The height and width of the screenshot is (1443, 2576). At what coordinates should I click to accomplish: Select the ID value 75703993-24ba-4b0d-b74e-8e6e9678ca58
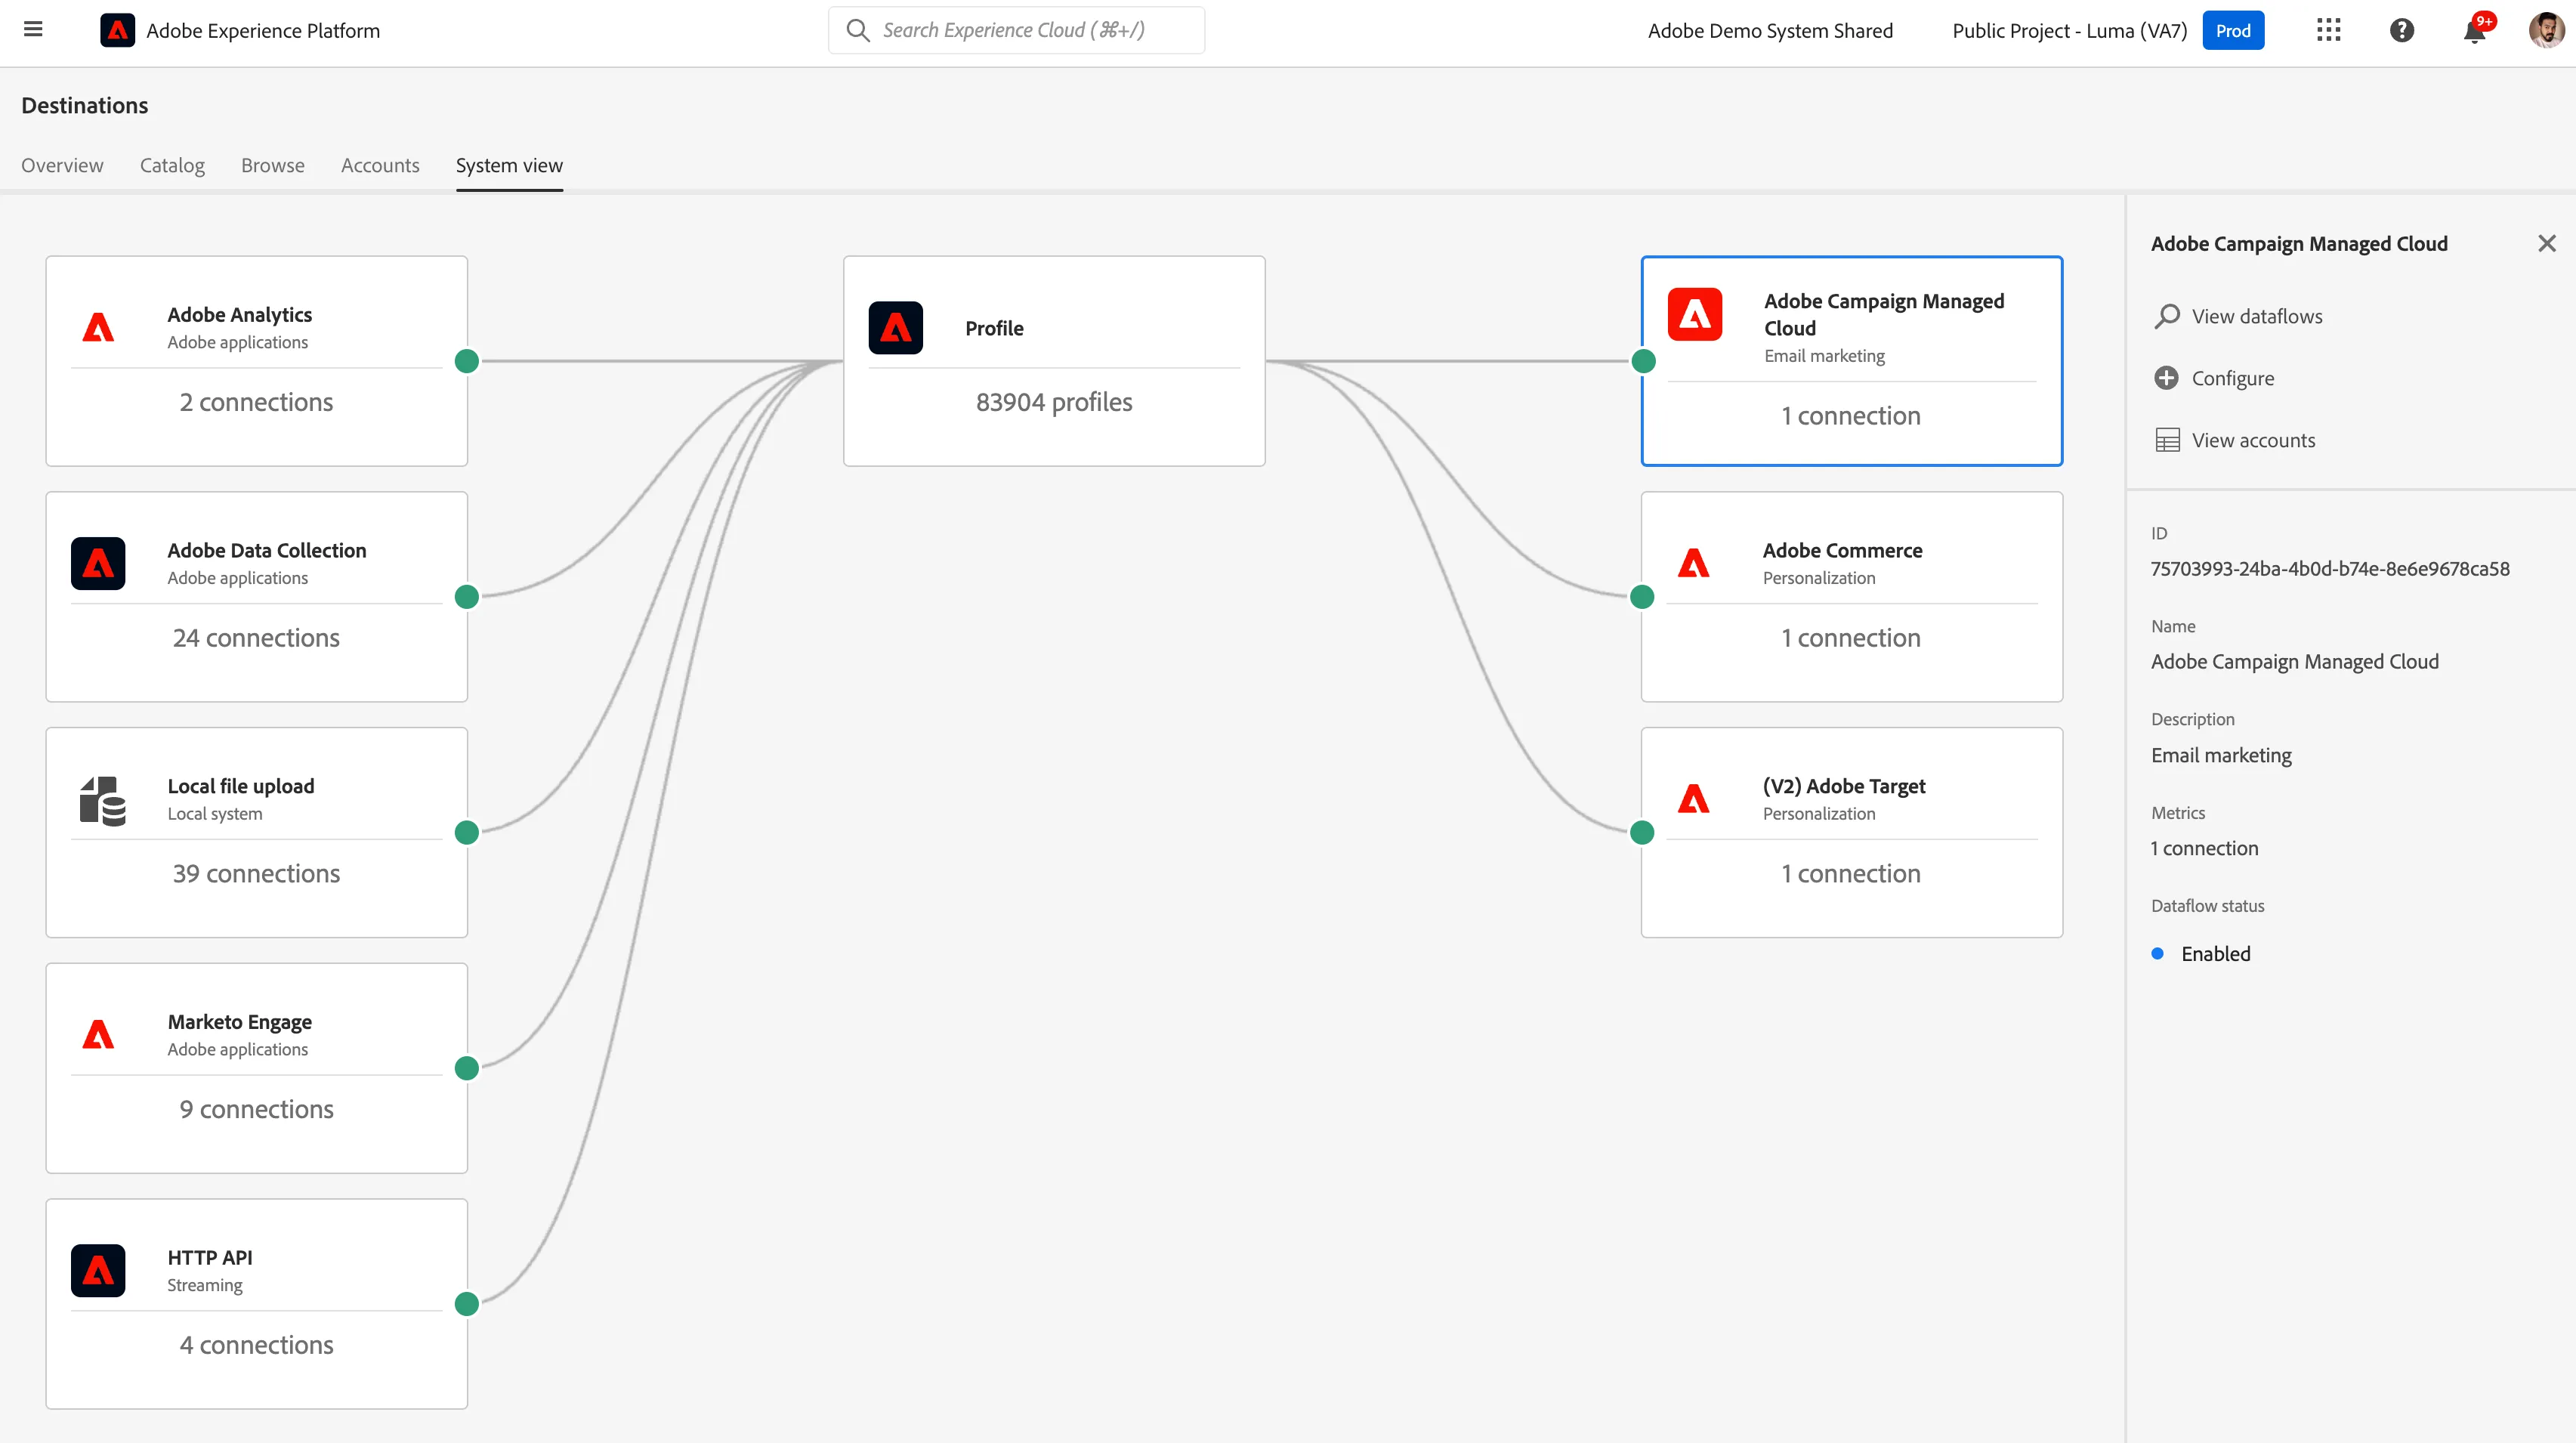(x=2330, y=569)
